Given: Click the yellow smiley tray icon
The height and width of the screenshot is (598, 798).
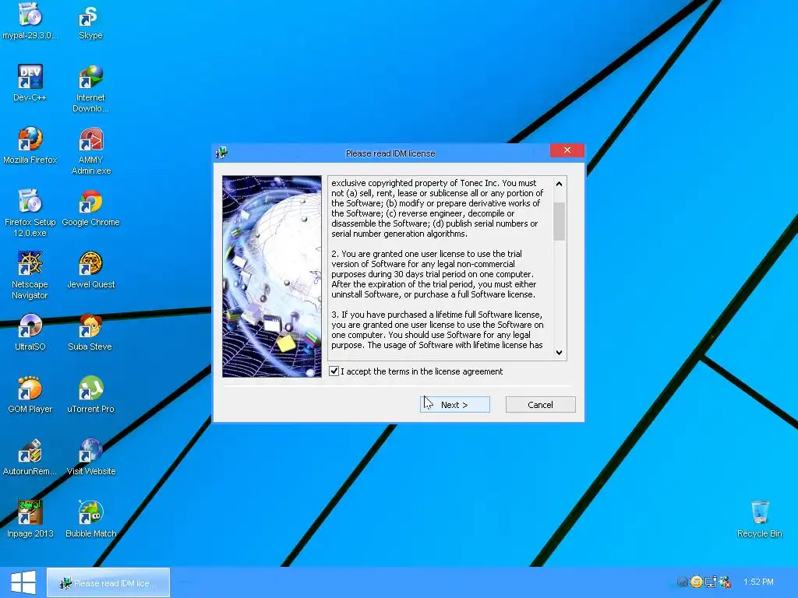Looking at the screenshot, I should (x=697, y=582).
